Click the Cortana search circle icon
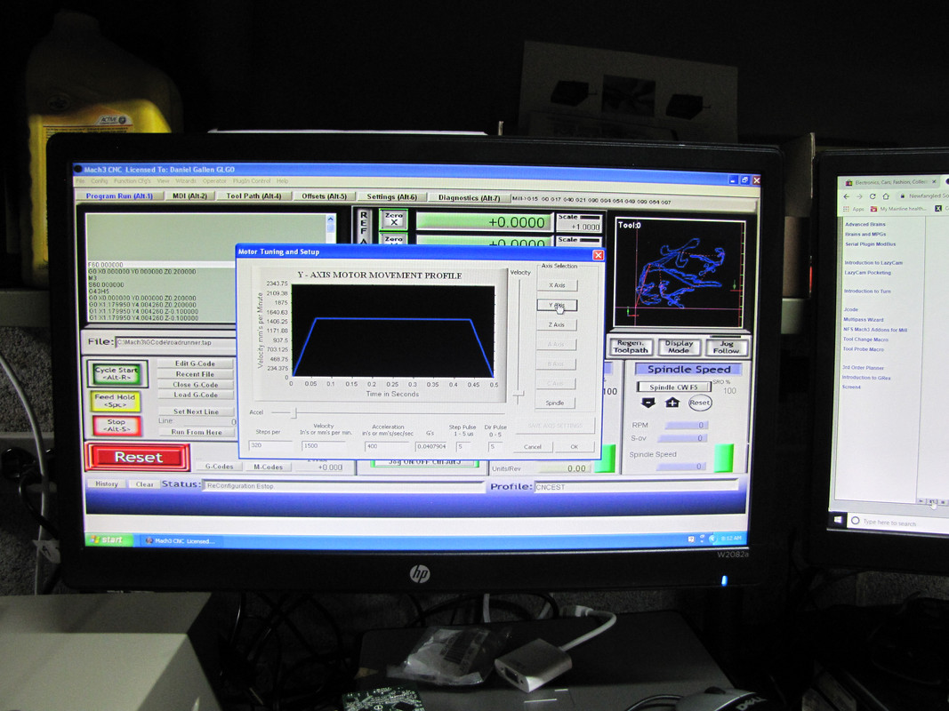Viewport: 949px width, 711px height. (x=856, y=521)
